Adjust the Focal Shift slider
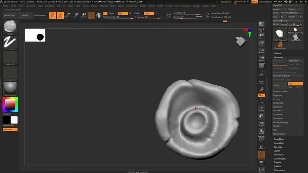308x173 pixels. click(187, 13)
